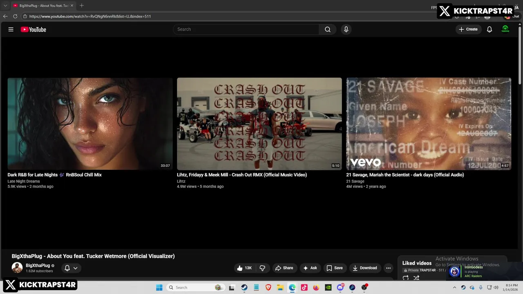Click the Windows taskbar search box
This screenshot has height=294, width=523.
coord(196,287)
